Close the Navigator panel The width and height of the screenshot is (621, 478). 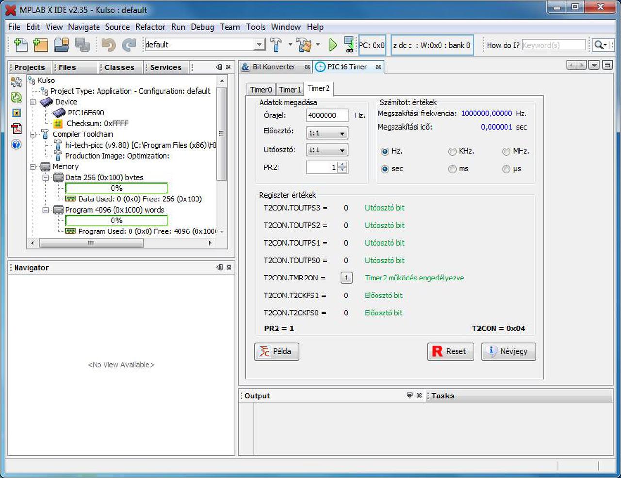click(229, 267)
